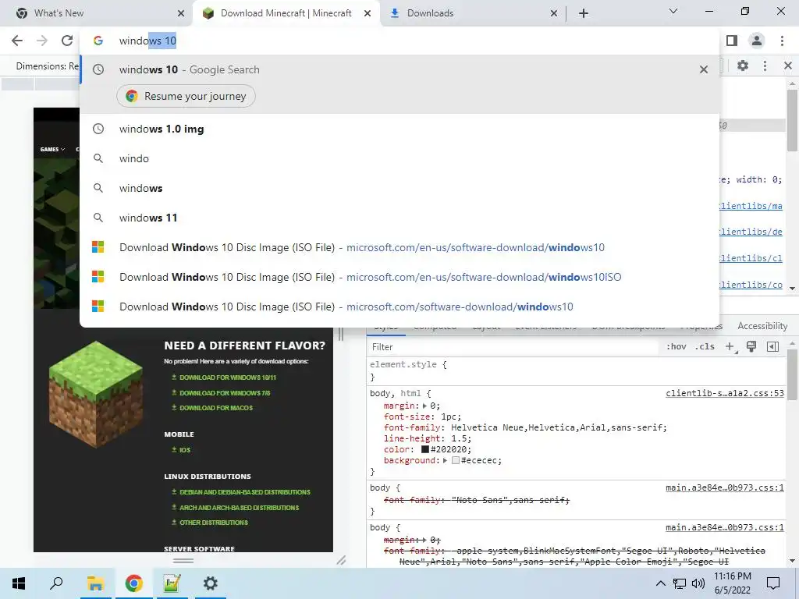The width and height of the screenshot is (799, 599).
Task: Click the iOS download link
Action: pos(184,450)
